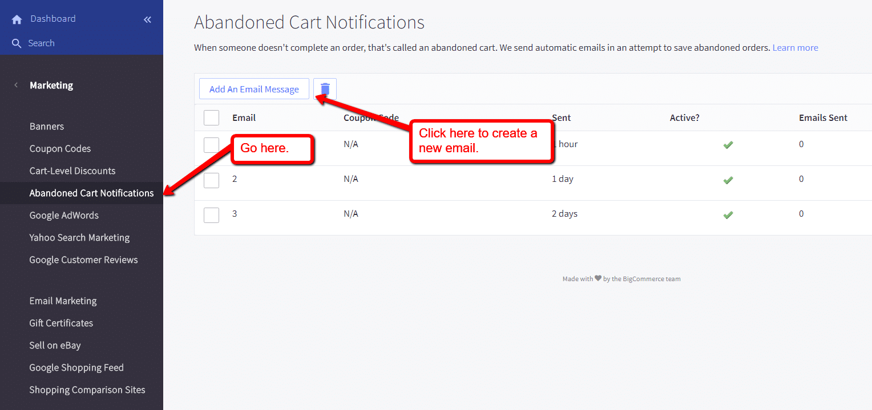Click green checkmark in the 1 hour row
The image size is (872, 410).
click(728, 145)
